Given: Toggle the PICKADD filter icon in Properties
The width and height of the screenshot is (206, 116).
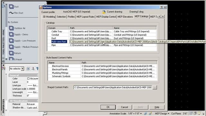Looking at the screenshot, I should tap(37, 69).
